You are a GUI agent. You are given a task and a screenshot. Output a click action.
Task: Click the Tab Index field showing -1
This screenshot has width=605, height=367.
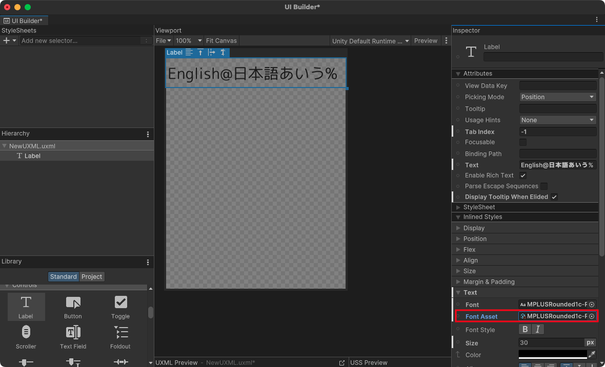557,132
